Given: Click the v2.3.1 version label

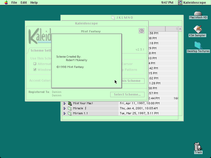Looking at the screenshot, I should [x=140, y=50].
